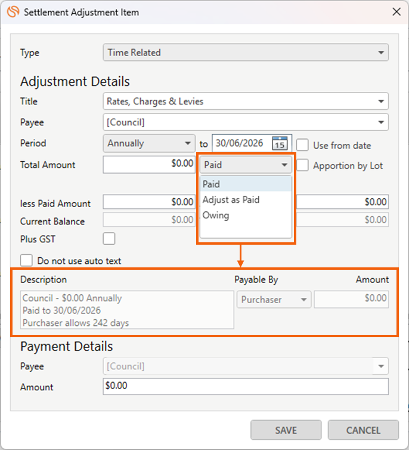
Task: Click the Payment Details Amount field
Action: [x=245, y=387]
